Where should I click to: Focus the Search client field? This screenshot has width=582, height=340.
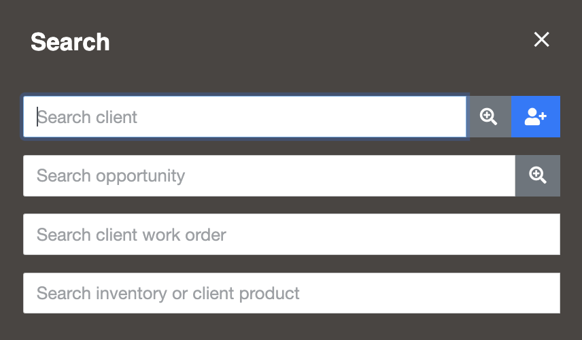coord(245,116)
